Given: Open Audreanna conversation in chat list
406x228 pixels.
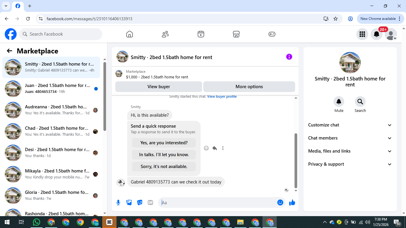Looking at the screenshot, I should click(x=51, y=110).
